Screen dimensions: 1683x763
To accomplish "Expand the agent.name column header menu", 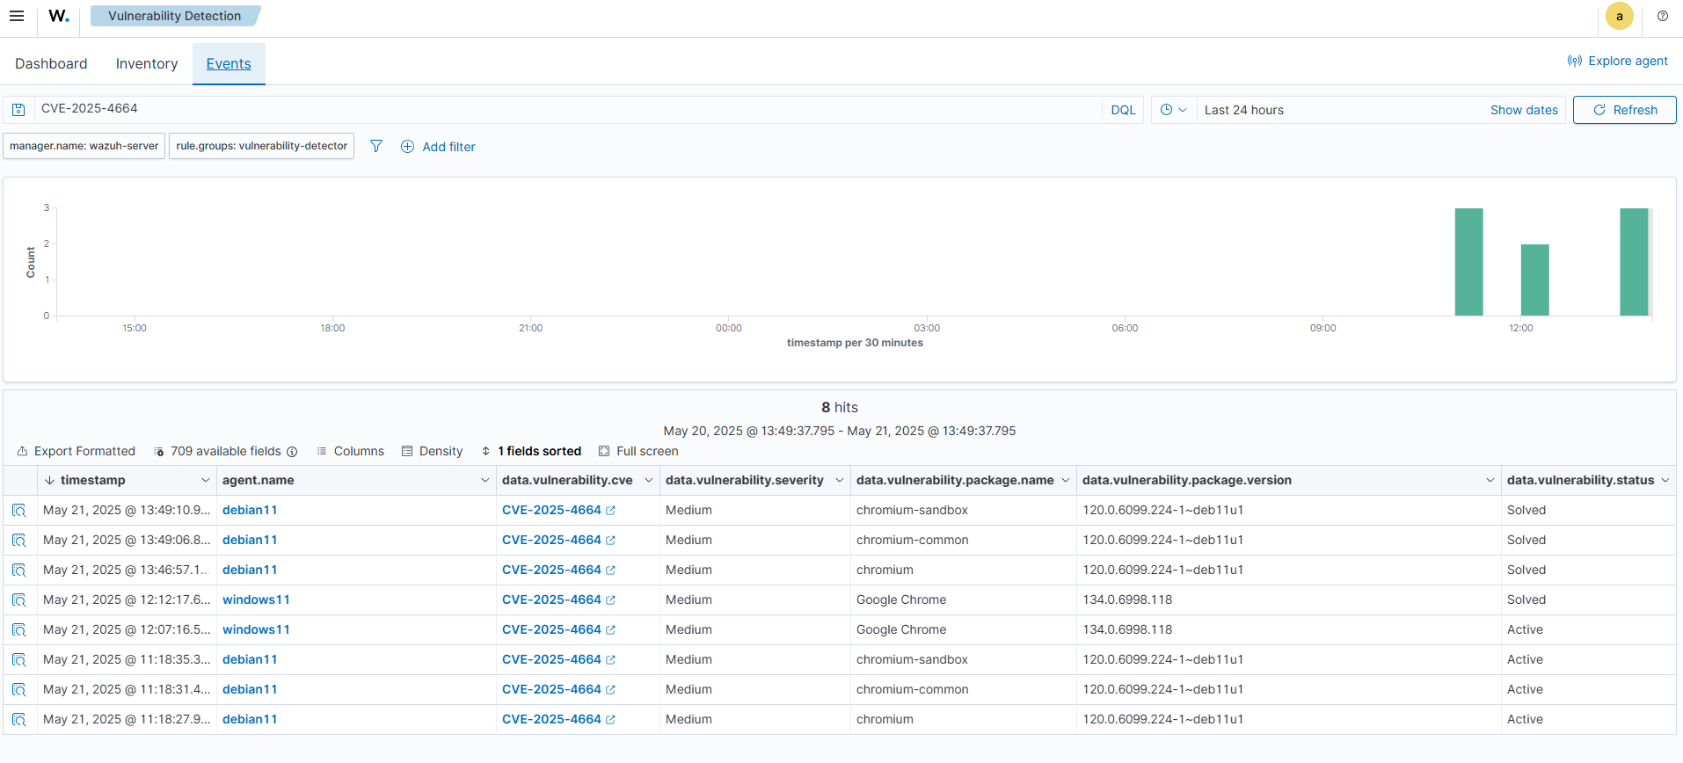I will [x=484, y=480].
